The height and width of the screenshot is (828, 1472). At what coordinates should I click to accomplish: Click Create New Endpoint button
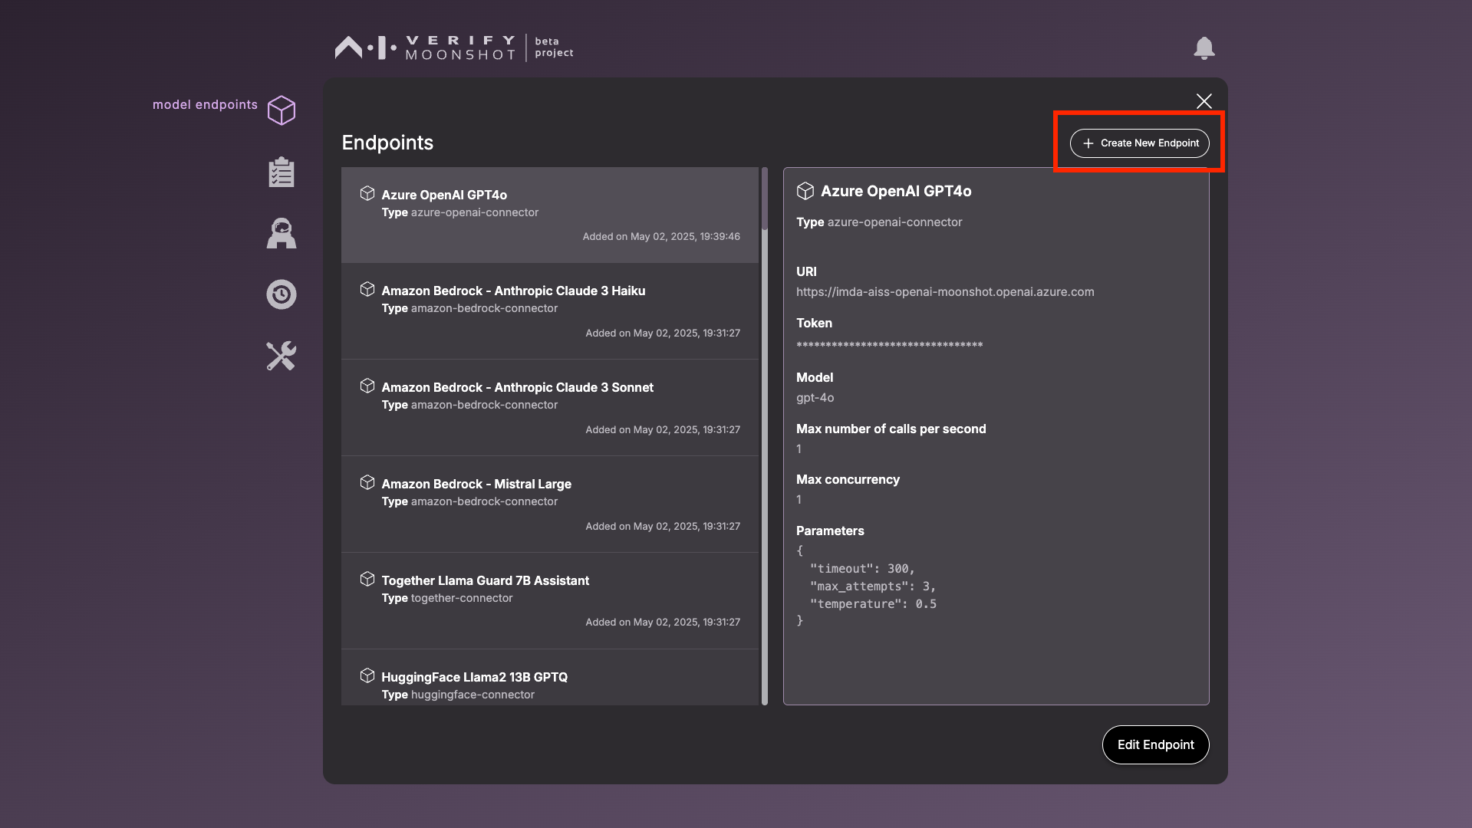[1140, 143]
